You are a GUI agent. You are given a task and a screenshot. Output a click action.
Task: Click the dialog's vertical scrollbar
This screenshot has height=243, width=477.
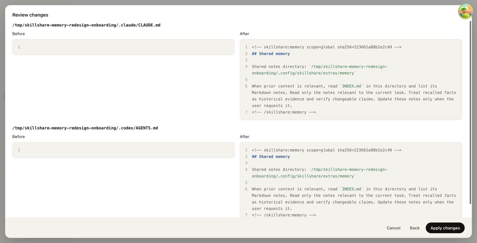coord(471,113)
